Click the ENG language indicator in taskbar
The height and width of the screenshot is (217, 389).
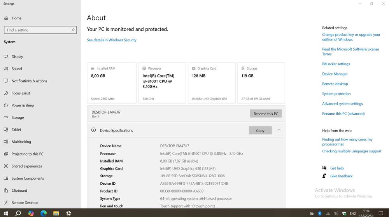[x=353, y=213]
